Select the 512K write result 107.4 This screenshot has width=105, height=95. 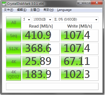(80, 49)
